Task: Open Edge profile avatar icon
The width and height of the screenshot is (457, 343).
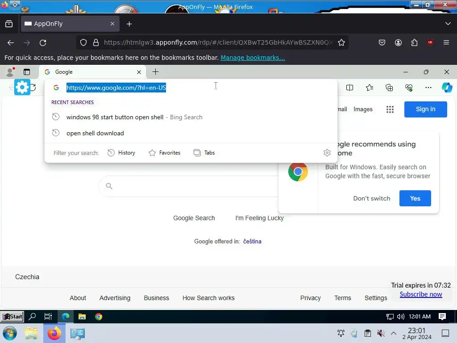Action: pyautogui.click(x=10, y=72)
